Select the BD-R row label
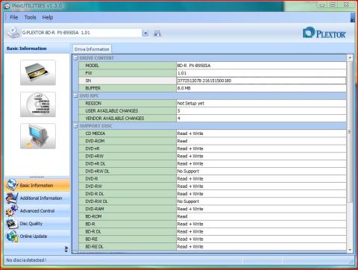Screen dimensions: 358x270 point(128,224)
